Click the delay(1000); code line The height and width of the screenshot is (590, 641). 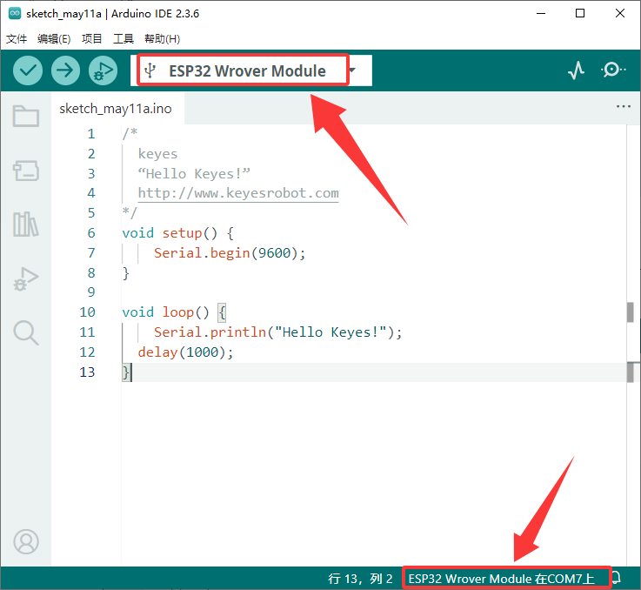point(185,352)
